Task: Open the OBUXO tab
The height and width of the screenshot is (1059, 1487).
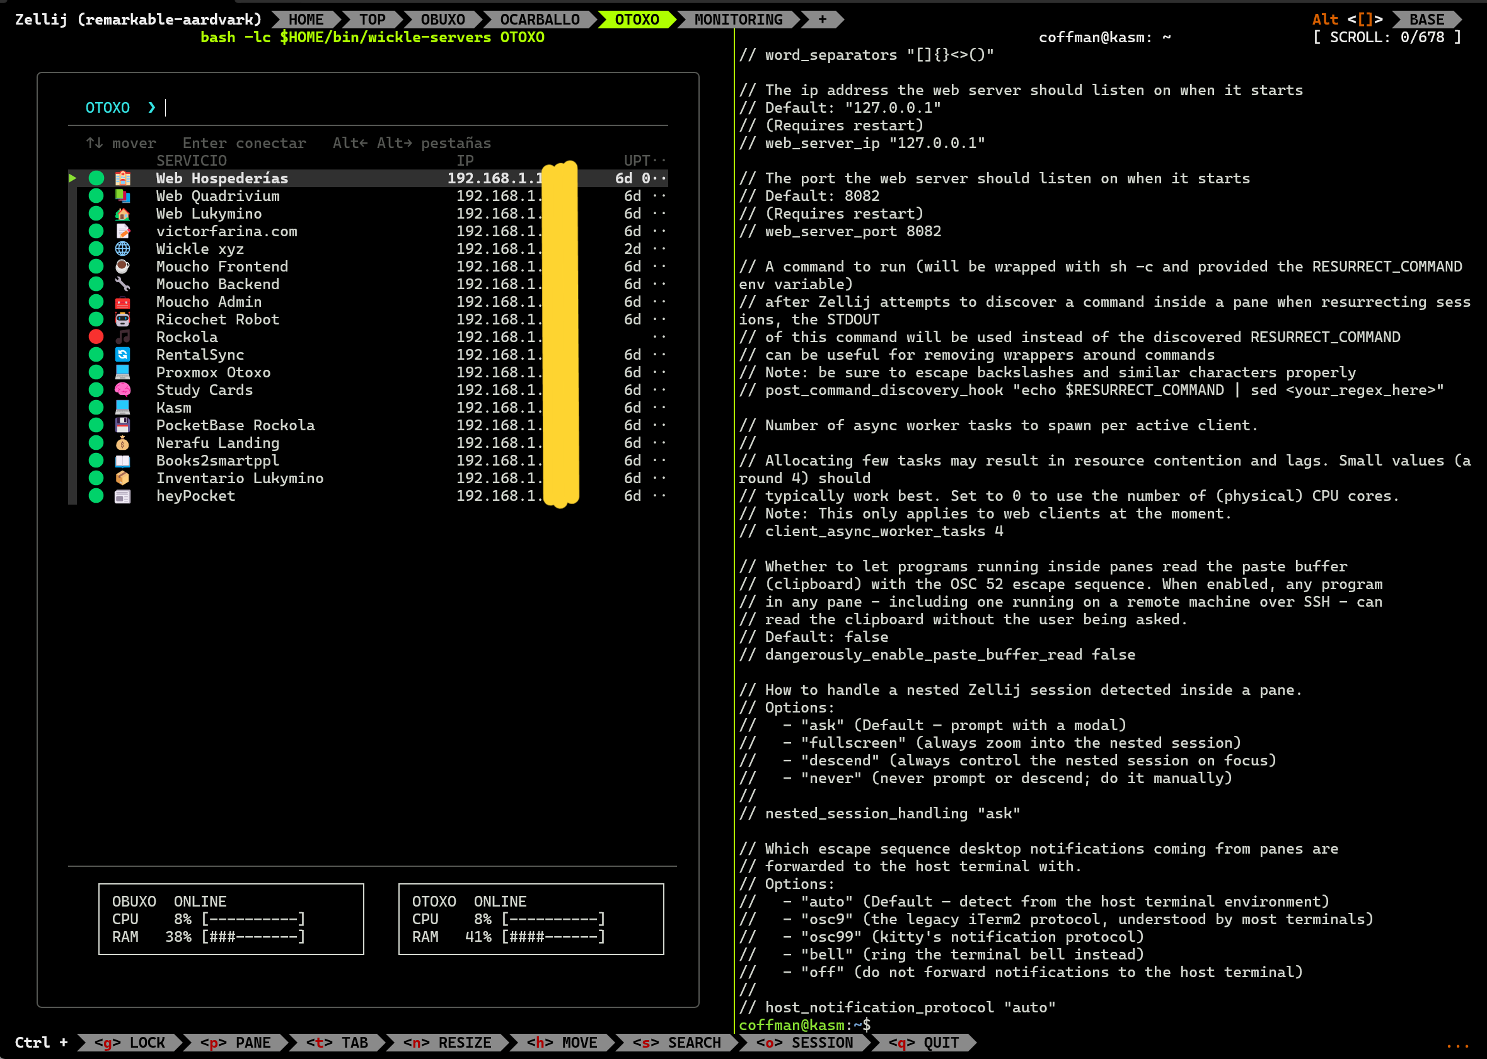Action: [443, 20]
